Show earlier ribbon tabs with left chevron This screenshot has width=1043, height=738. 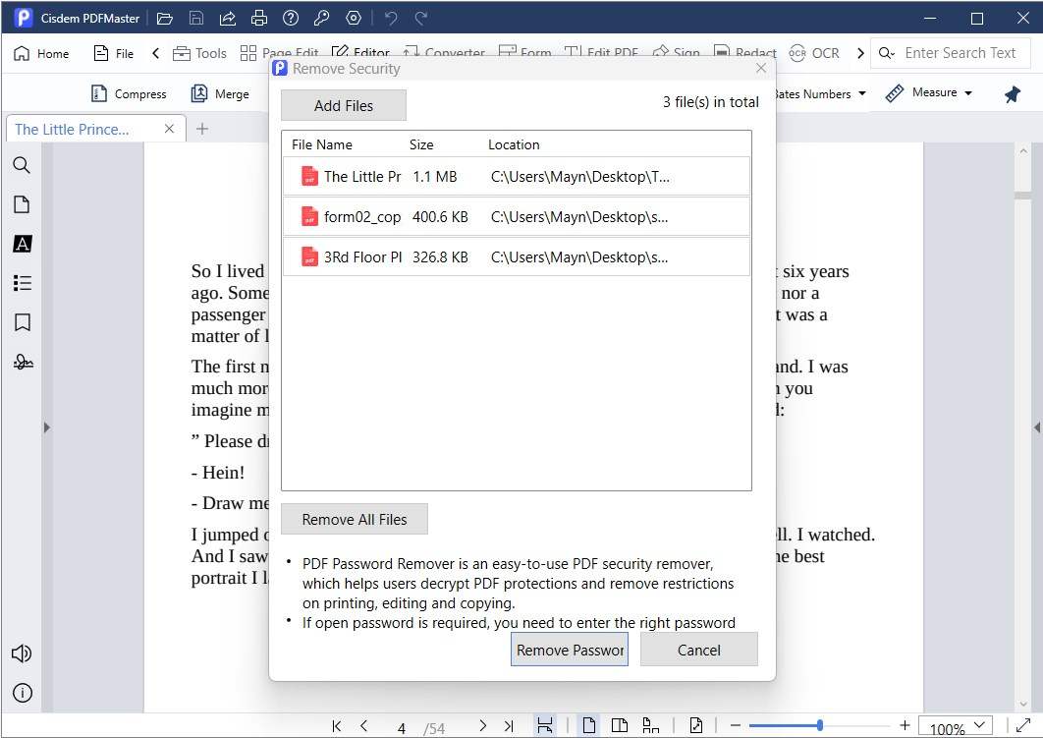click(155, 53)
